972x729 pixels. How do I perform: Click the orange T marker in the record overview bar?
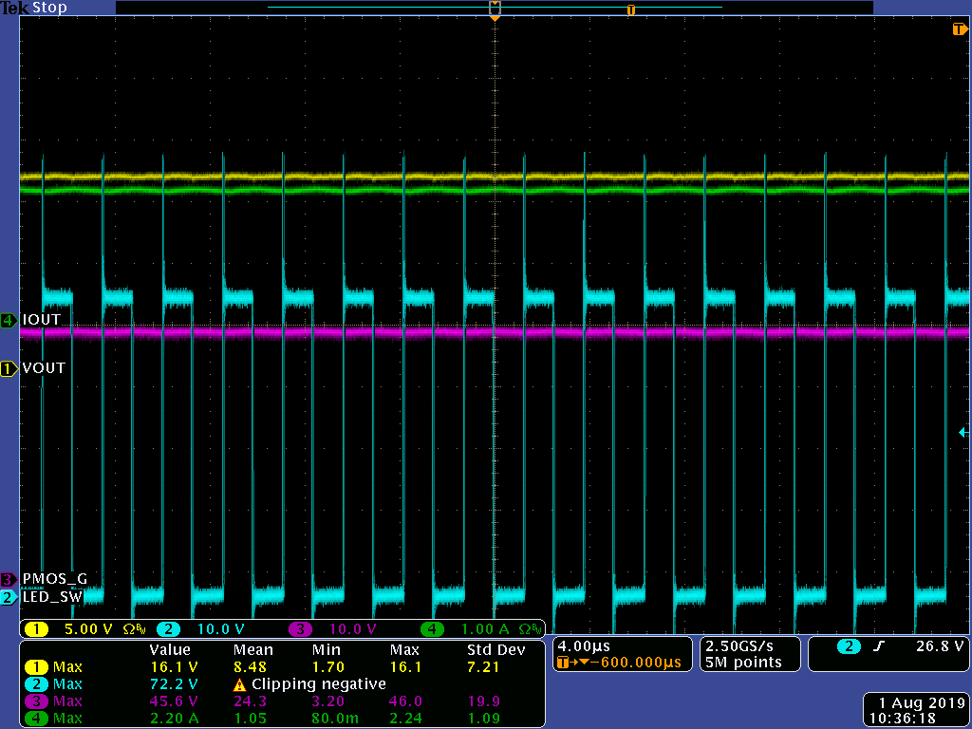[631, 9]
